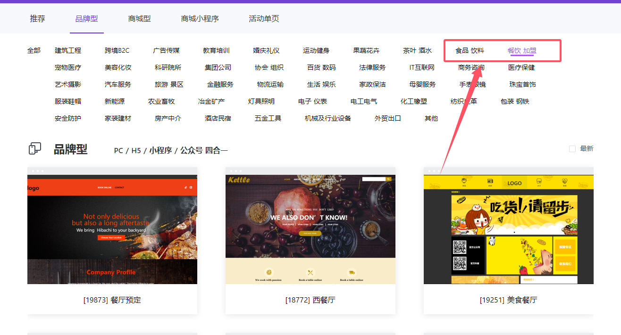Image resolution: width=621 pixels, height=335 pixels.
Task: Select the 冶金矿产 category
Action: 211,101
